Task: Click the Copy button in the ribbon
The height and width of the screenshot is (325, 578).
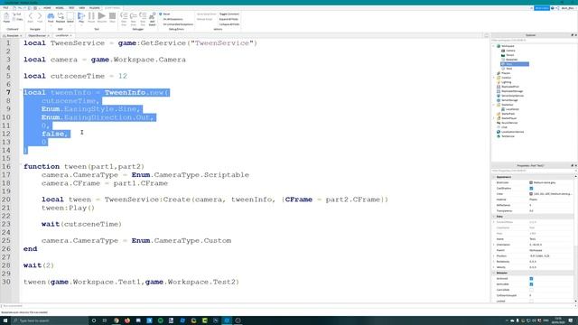Action: point(17,19)
